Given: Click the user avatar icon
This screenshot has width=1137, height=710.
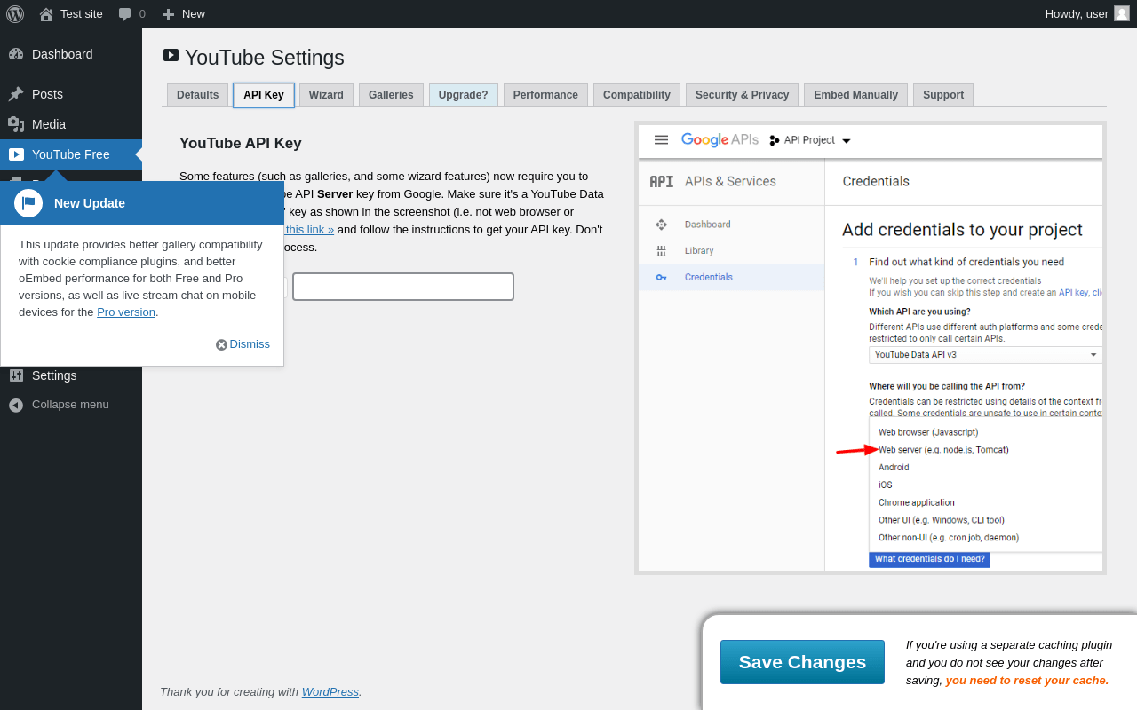Looking at the screenshot, I should coord(1122,13).
